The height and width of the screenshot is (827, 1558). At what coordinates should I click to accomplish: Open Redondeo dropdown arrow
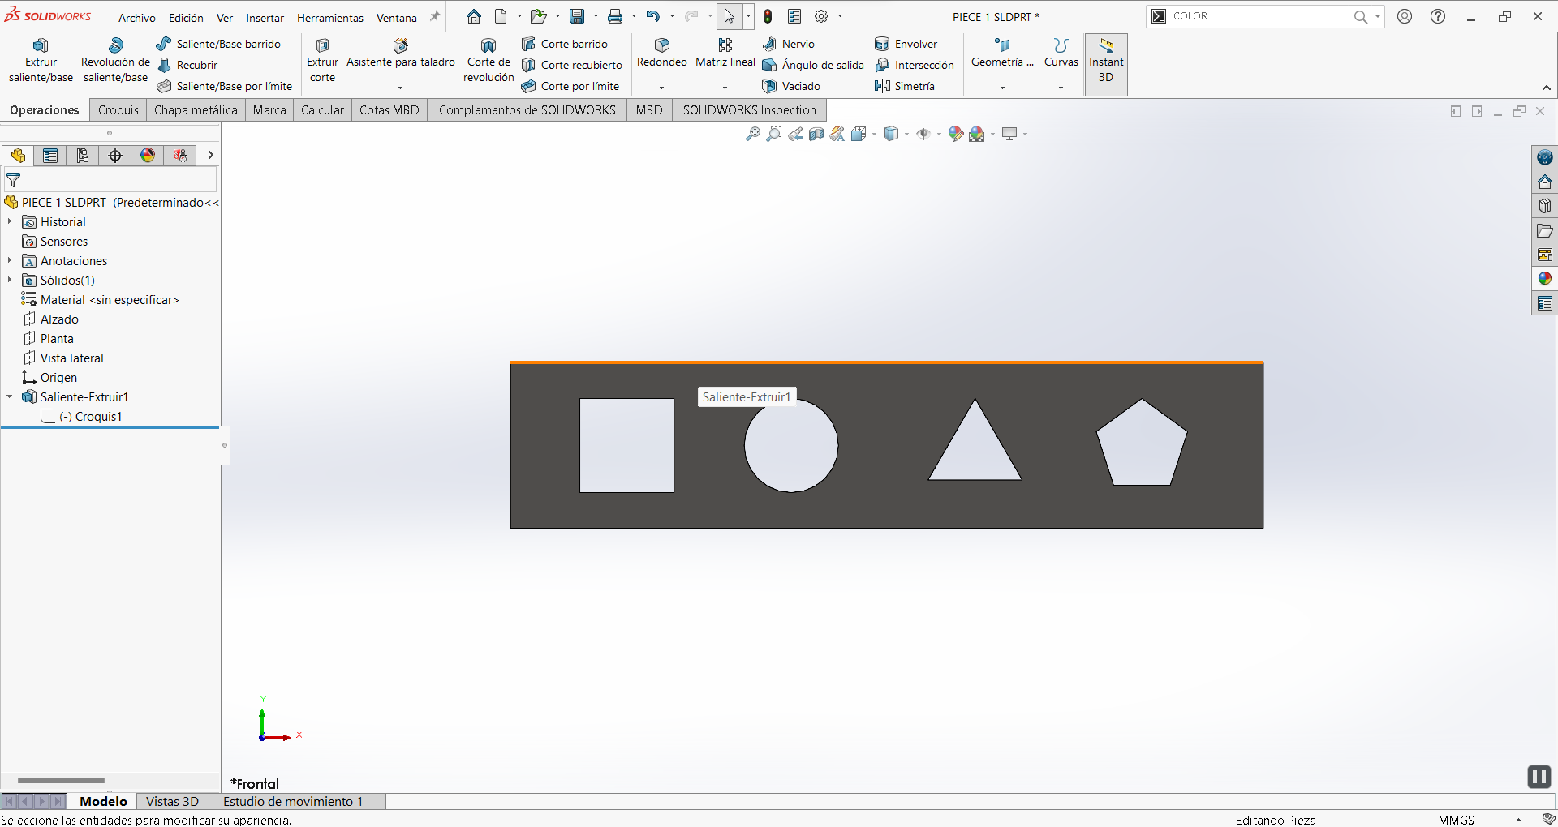click(661, 88)
